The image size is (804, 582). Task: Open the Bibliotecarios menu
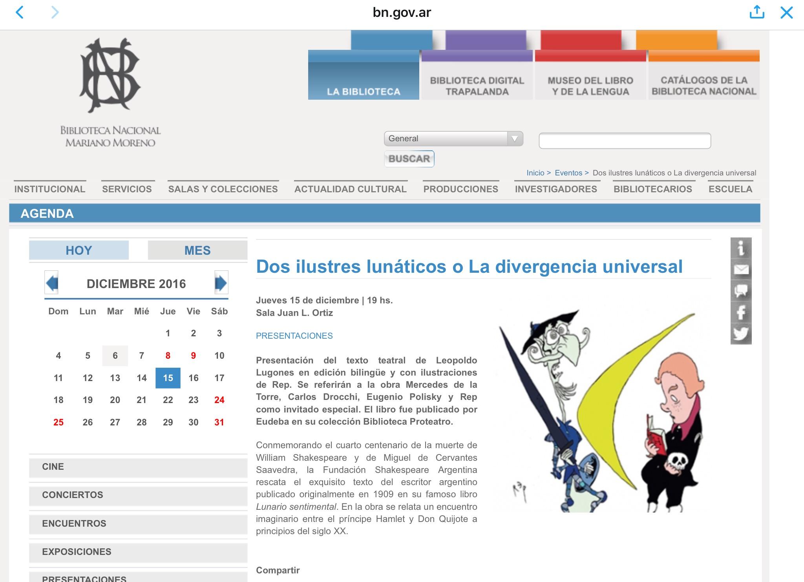tap(653, 189)
